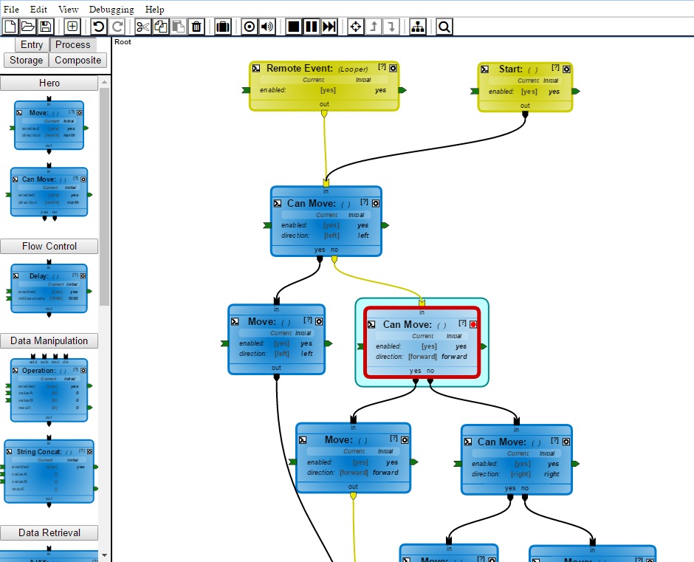Open the Edit menu
This screenshot has width=694, height=562.
pyautogui.click(x=38, y=10)
